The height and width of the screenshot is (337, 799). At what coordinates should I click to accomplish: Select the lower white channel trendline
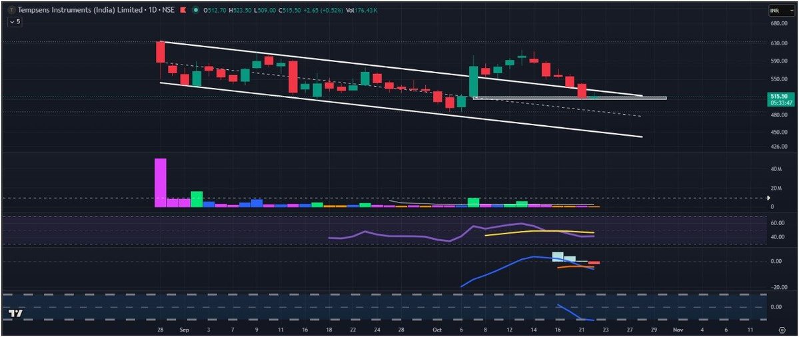[x=402, y=110]
